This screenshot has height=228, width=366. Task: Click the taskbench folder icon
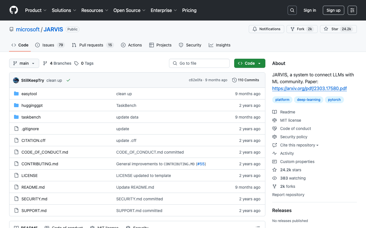click(16, 117)
